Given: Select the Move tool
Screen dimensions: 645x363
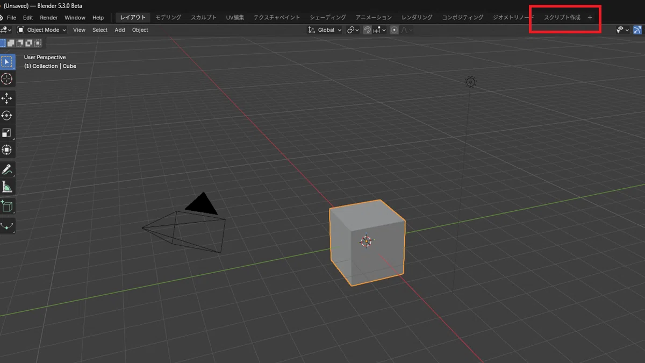Looking at the screenshot, I should click(7, 98).
